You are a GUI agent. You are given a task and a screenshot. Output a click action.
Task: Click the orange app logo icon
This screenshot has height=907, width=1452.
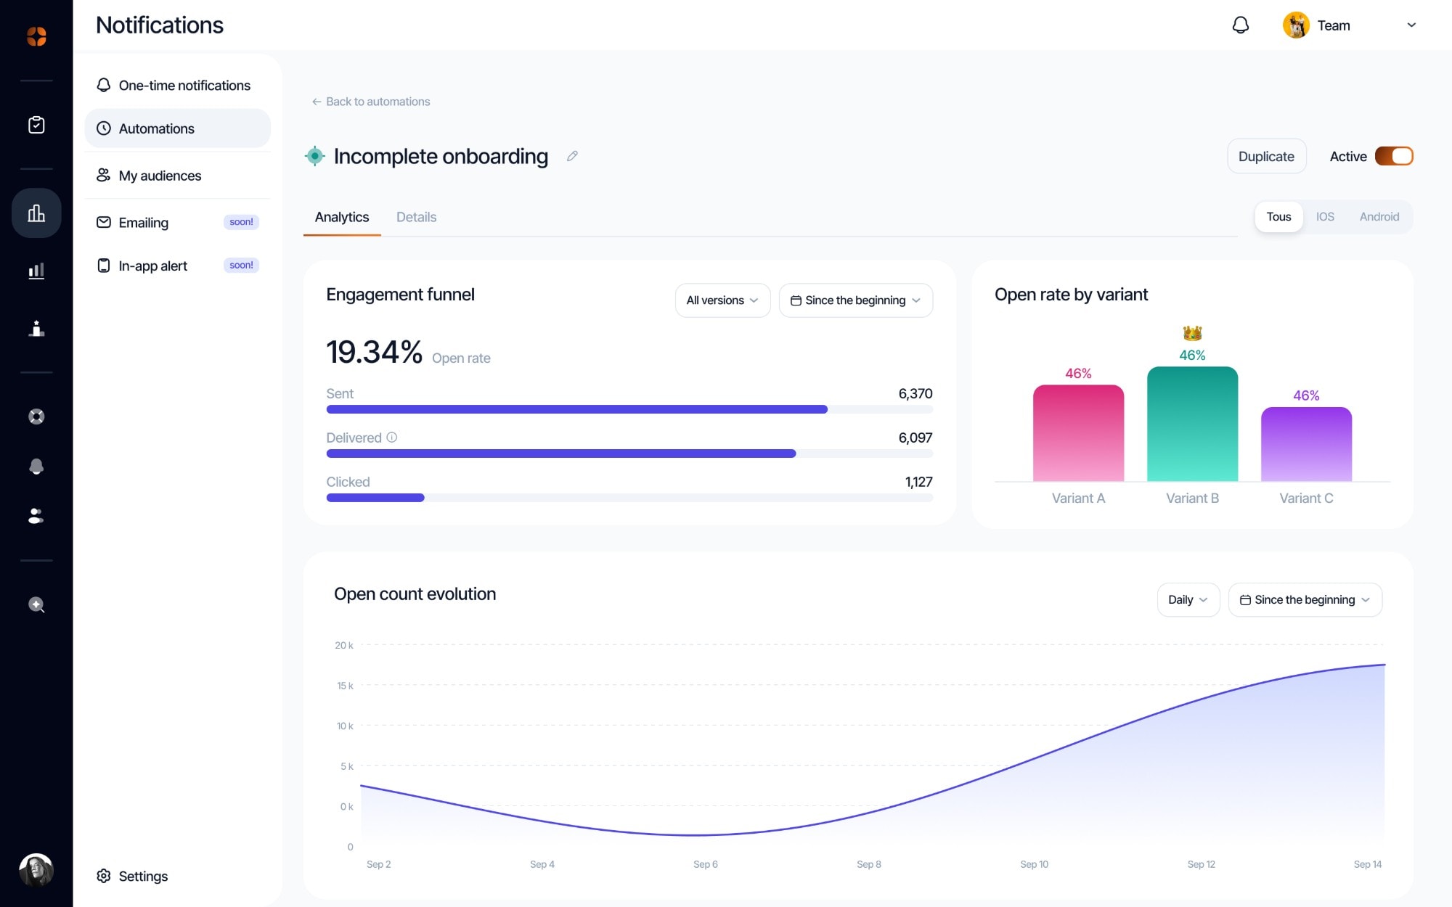[36, 36]
